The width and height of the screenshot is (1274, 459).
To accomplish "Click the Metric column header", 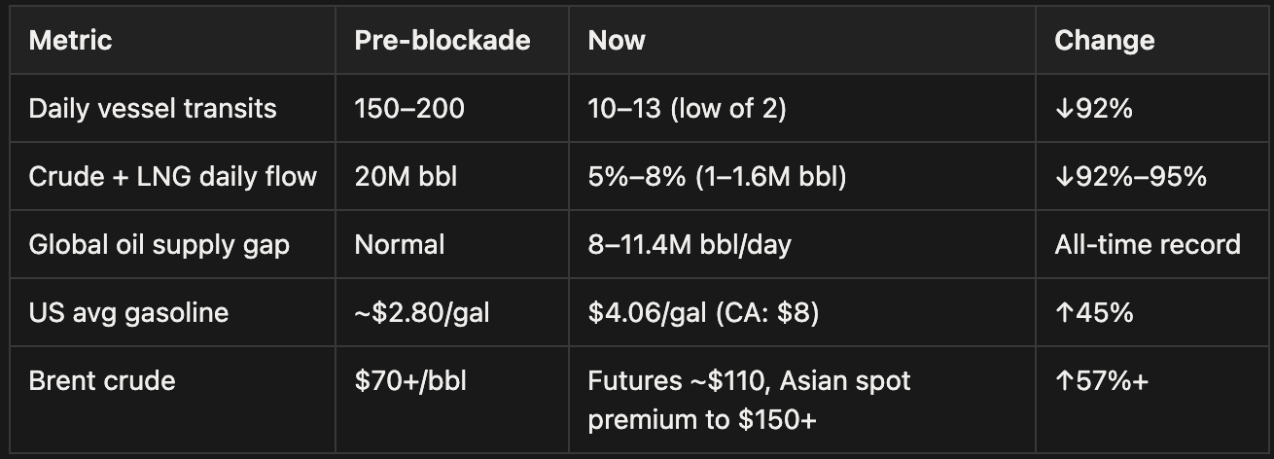I will 70,40.
